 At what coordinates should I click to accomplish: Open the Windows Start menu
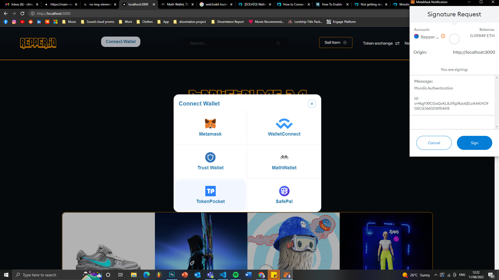tap(6, 275)
